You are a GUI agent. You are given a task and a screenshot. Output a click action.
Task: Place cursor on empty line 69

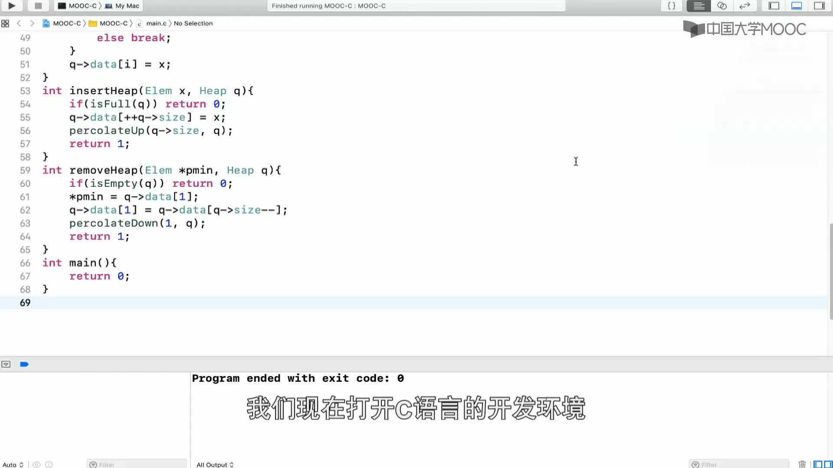[x=414, y=302]
